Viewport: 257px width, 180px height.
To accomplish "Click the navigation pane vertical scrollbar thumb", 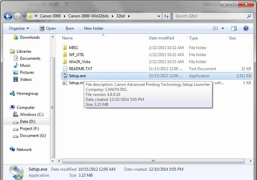I will (x=52, y=108).
